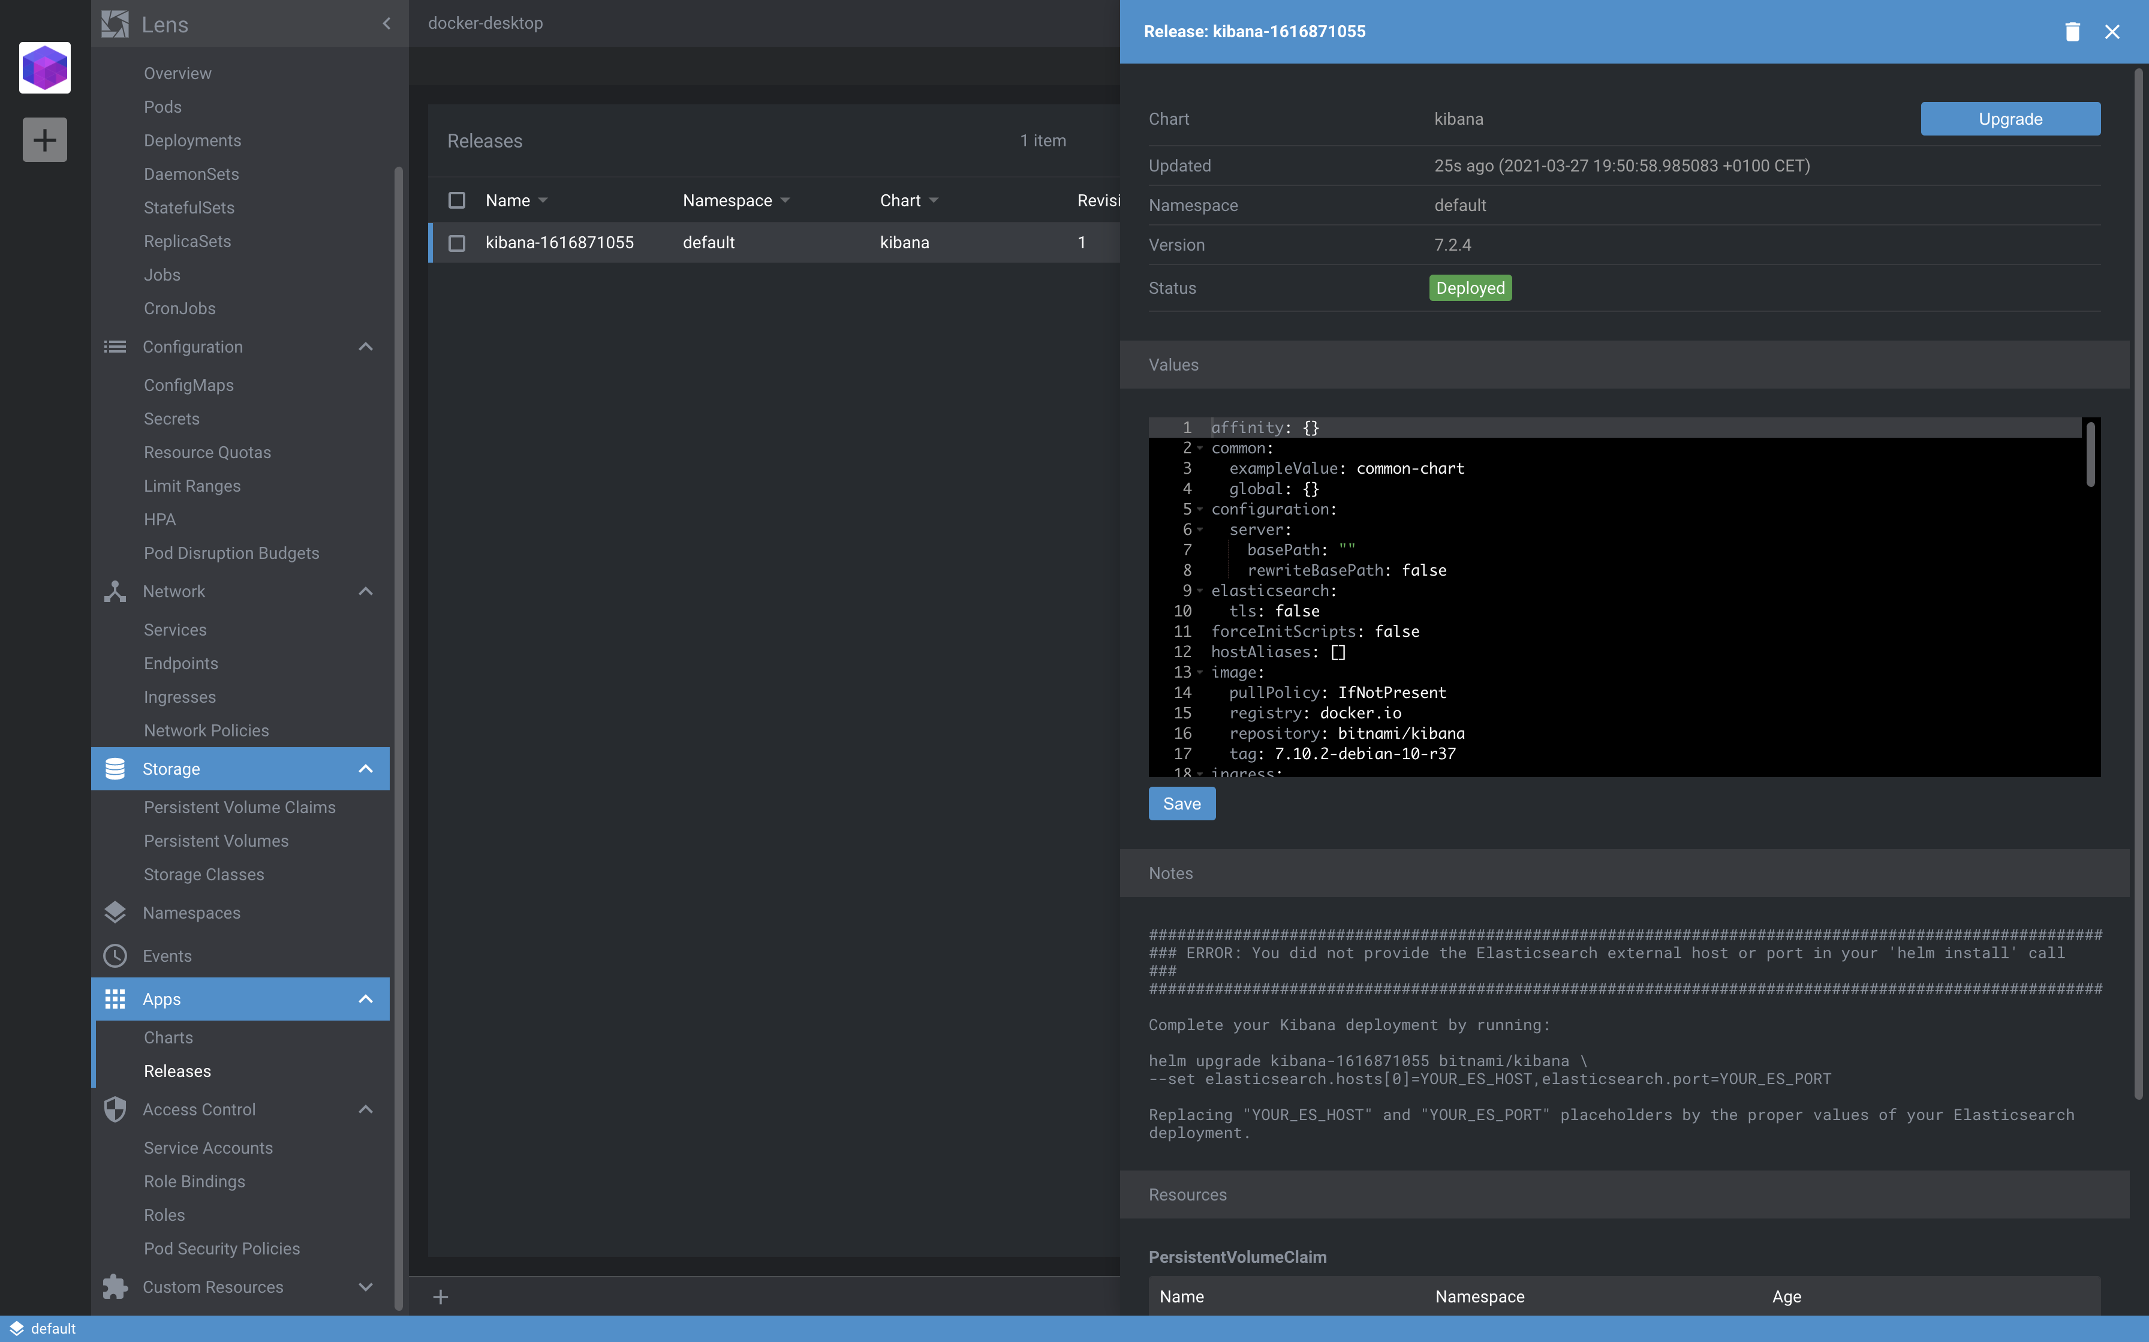Click the default namespace layers icon in status bar
The width and height of the screenshot is (2149, 1342).
pyautogui.click(x=16, y=1329)
